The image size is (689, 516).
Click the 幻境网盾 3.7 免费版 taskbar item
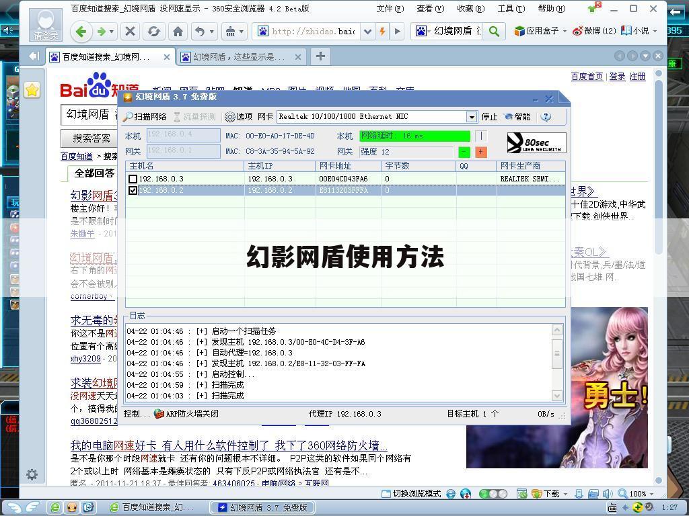click(262, 507)
